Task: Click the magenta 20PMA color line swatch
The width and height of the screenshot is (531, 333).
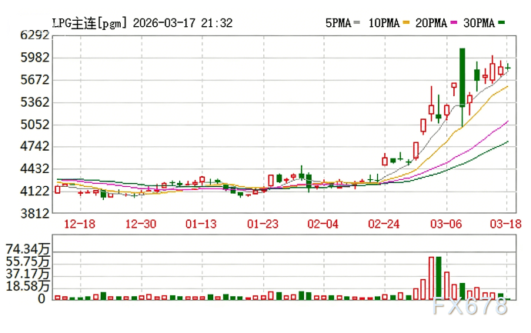Action: click(x=452, y=24)
